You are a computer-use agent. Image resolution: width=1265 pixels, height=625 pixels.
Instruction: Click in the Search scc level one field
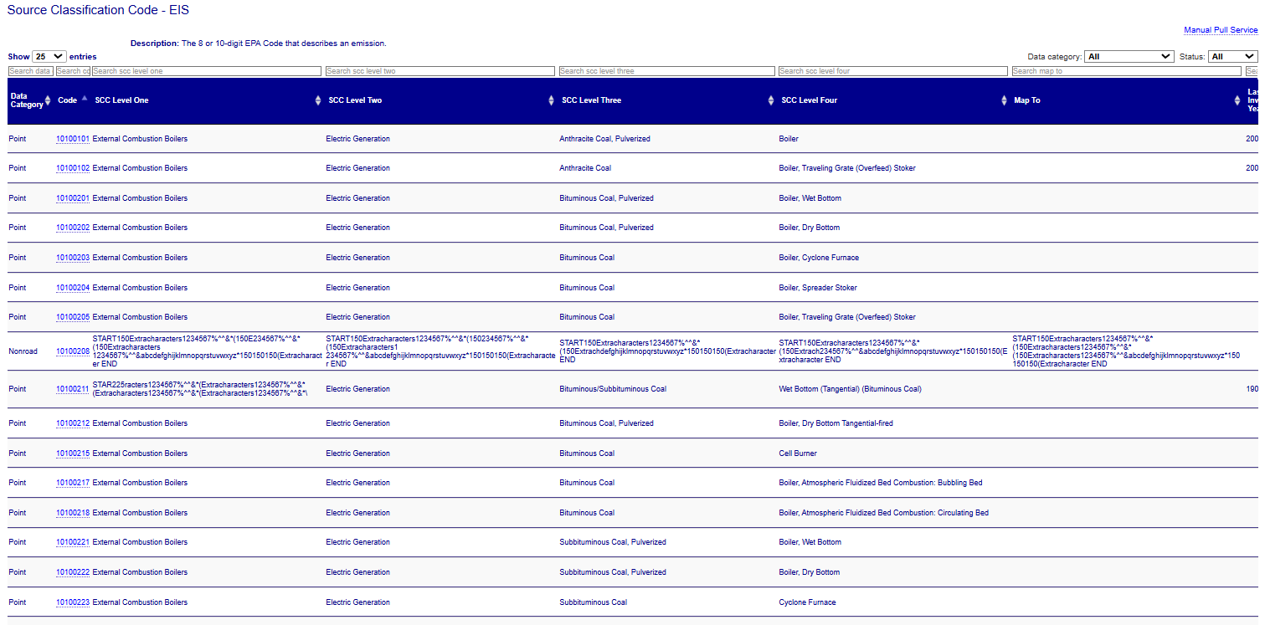click(206, 71)
